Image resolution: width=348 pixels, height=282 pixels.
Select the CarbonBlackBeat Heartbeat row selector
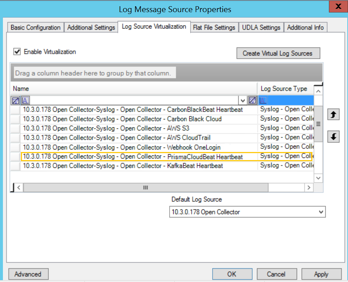click(15, 109)
